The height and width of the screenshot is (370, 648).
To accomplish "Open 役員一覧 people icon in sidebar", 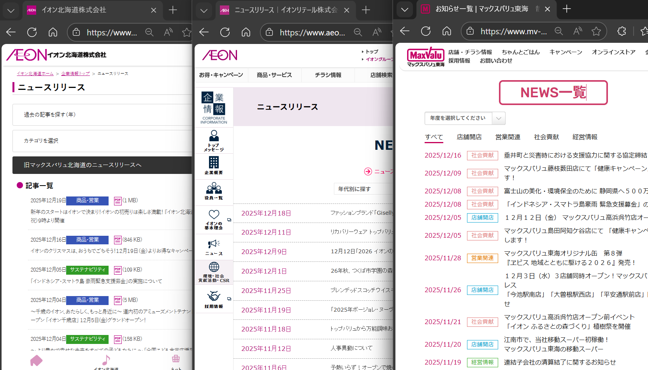I will (x=214, y=191).
